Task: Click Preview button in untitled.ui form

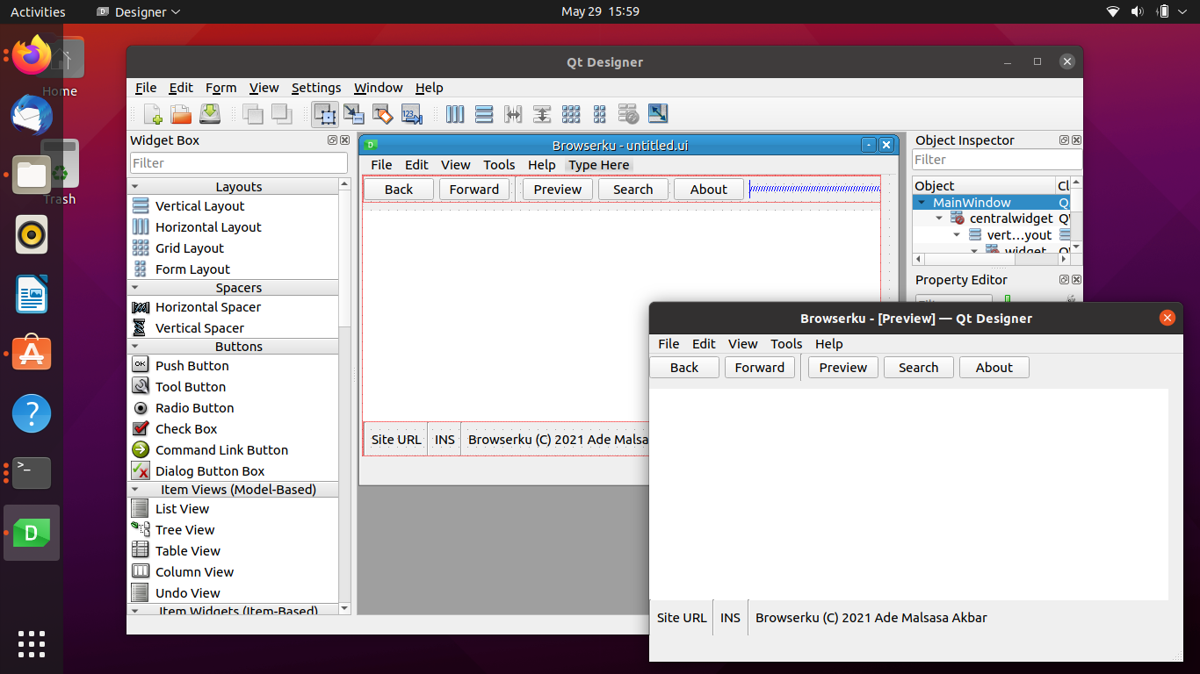Action: [558, 189]
